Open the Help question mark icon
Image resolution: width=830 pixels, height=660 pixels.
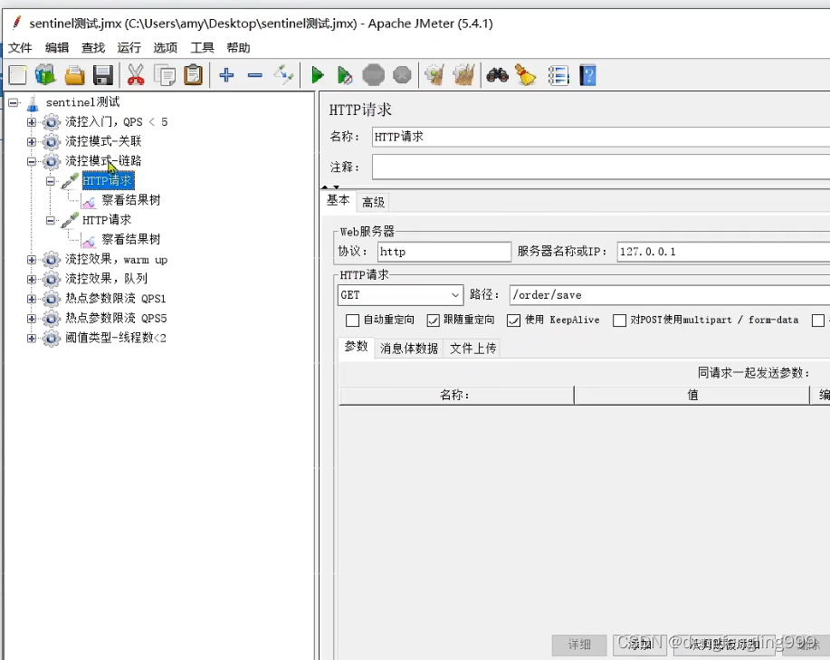(587, 75)
